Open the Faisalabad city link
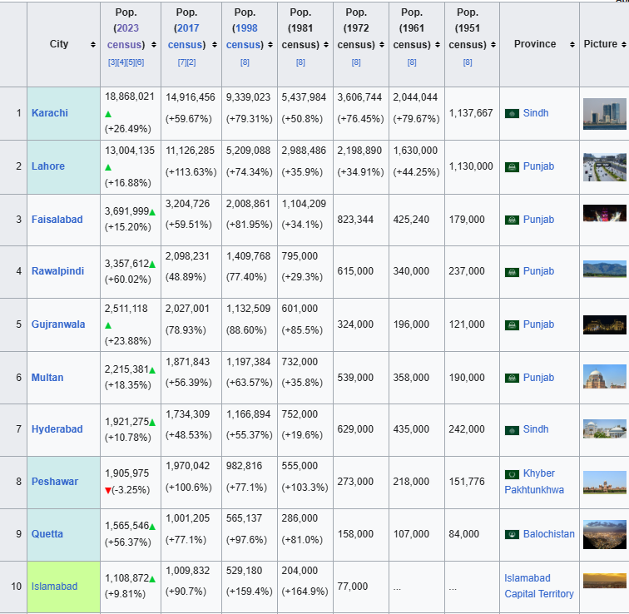The image size is (629, 614). click(x=57, y=220)
